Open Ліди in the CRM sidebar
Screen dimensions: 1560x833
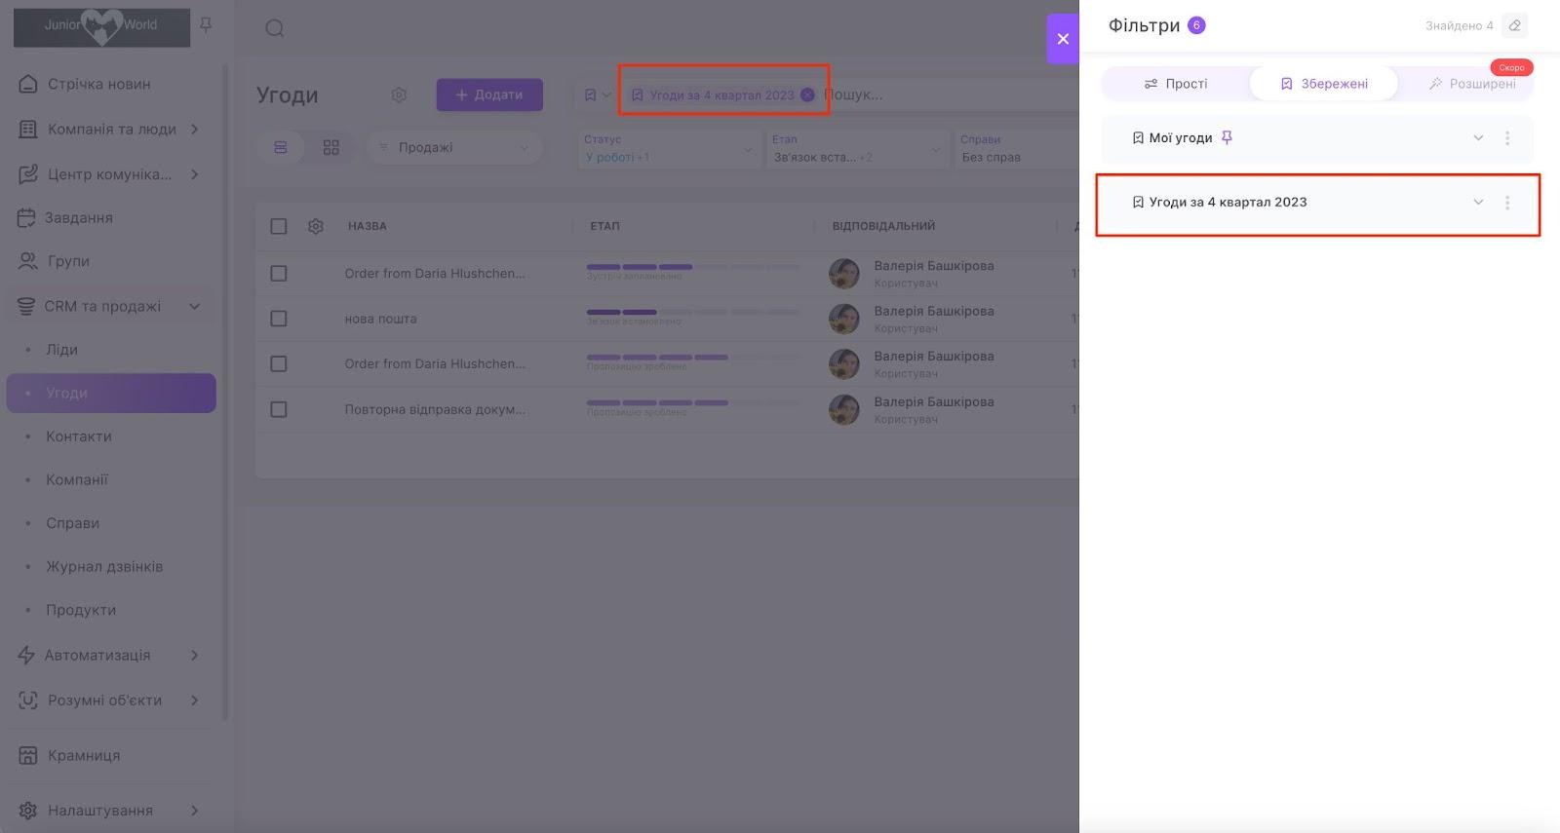(x=61, y=350)
